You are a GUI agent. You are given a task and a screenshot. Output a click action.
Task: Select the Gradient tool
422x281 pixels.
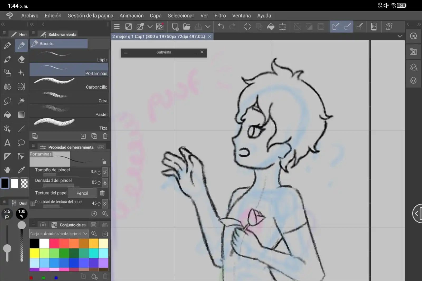[21, 115]
